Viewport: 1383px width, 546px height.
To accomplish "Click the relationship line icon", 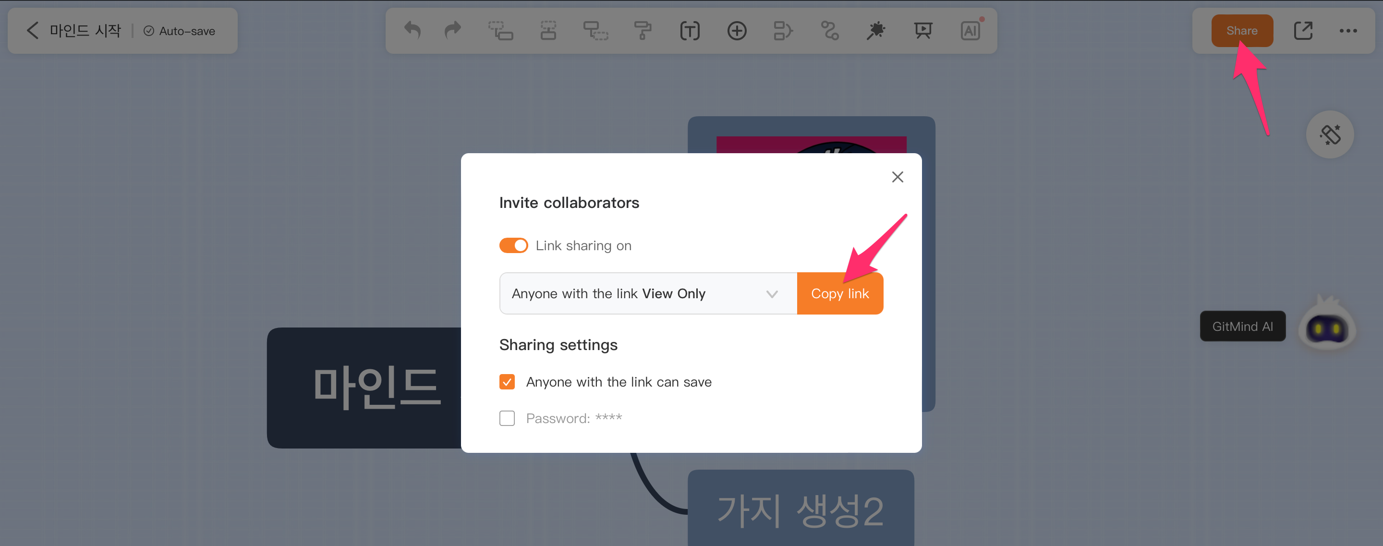I will click(830, 31).
